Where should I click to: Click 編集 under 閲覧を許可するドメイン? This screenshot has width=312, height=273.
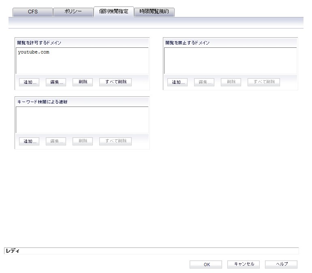tap(56, 82)
